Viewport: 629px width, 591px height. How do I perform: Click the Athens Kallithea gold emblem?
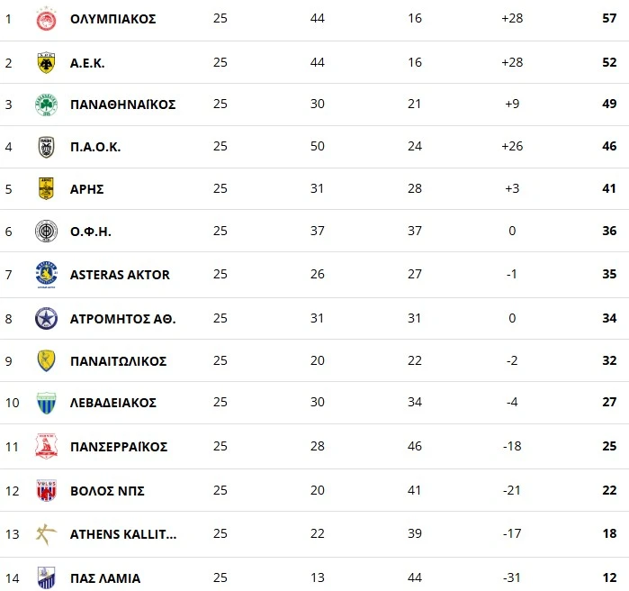point(46,534)
